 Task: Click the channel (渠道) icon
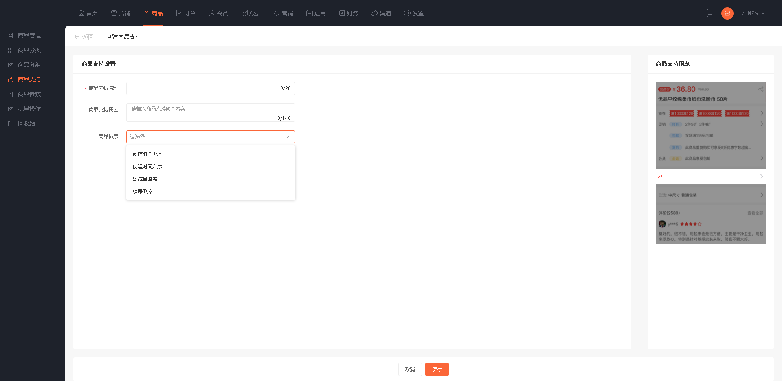(x=375, y=13)
